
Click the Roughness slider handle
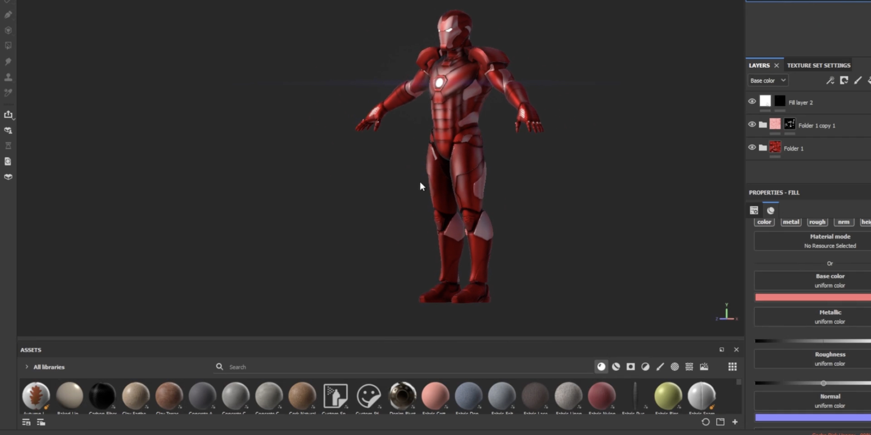[824, 383]
